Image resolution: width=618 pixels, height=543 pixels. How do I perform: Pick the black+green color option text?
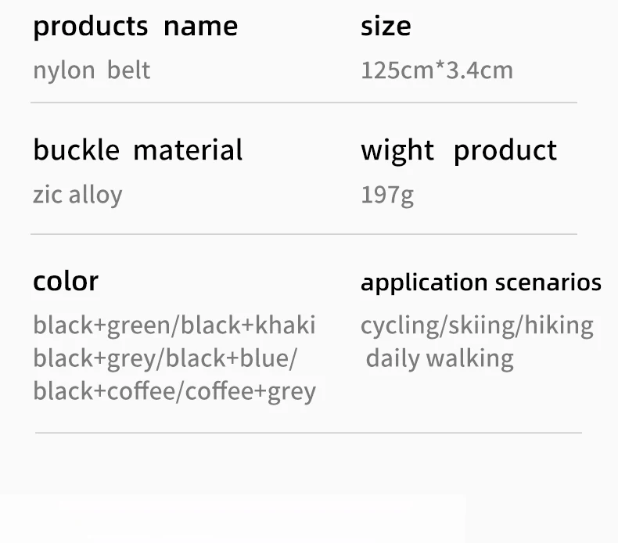click(100, 325)
